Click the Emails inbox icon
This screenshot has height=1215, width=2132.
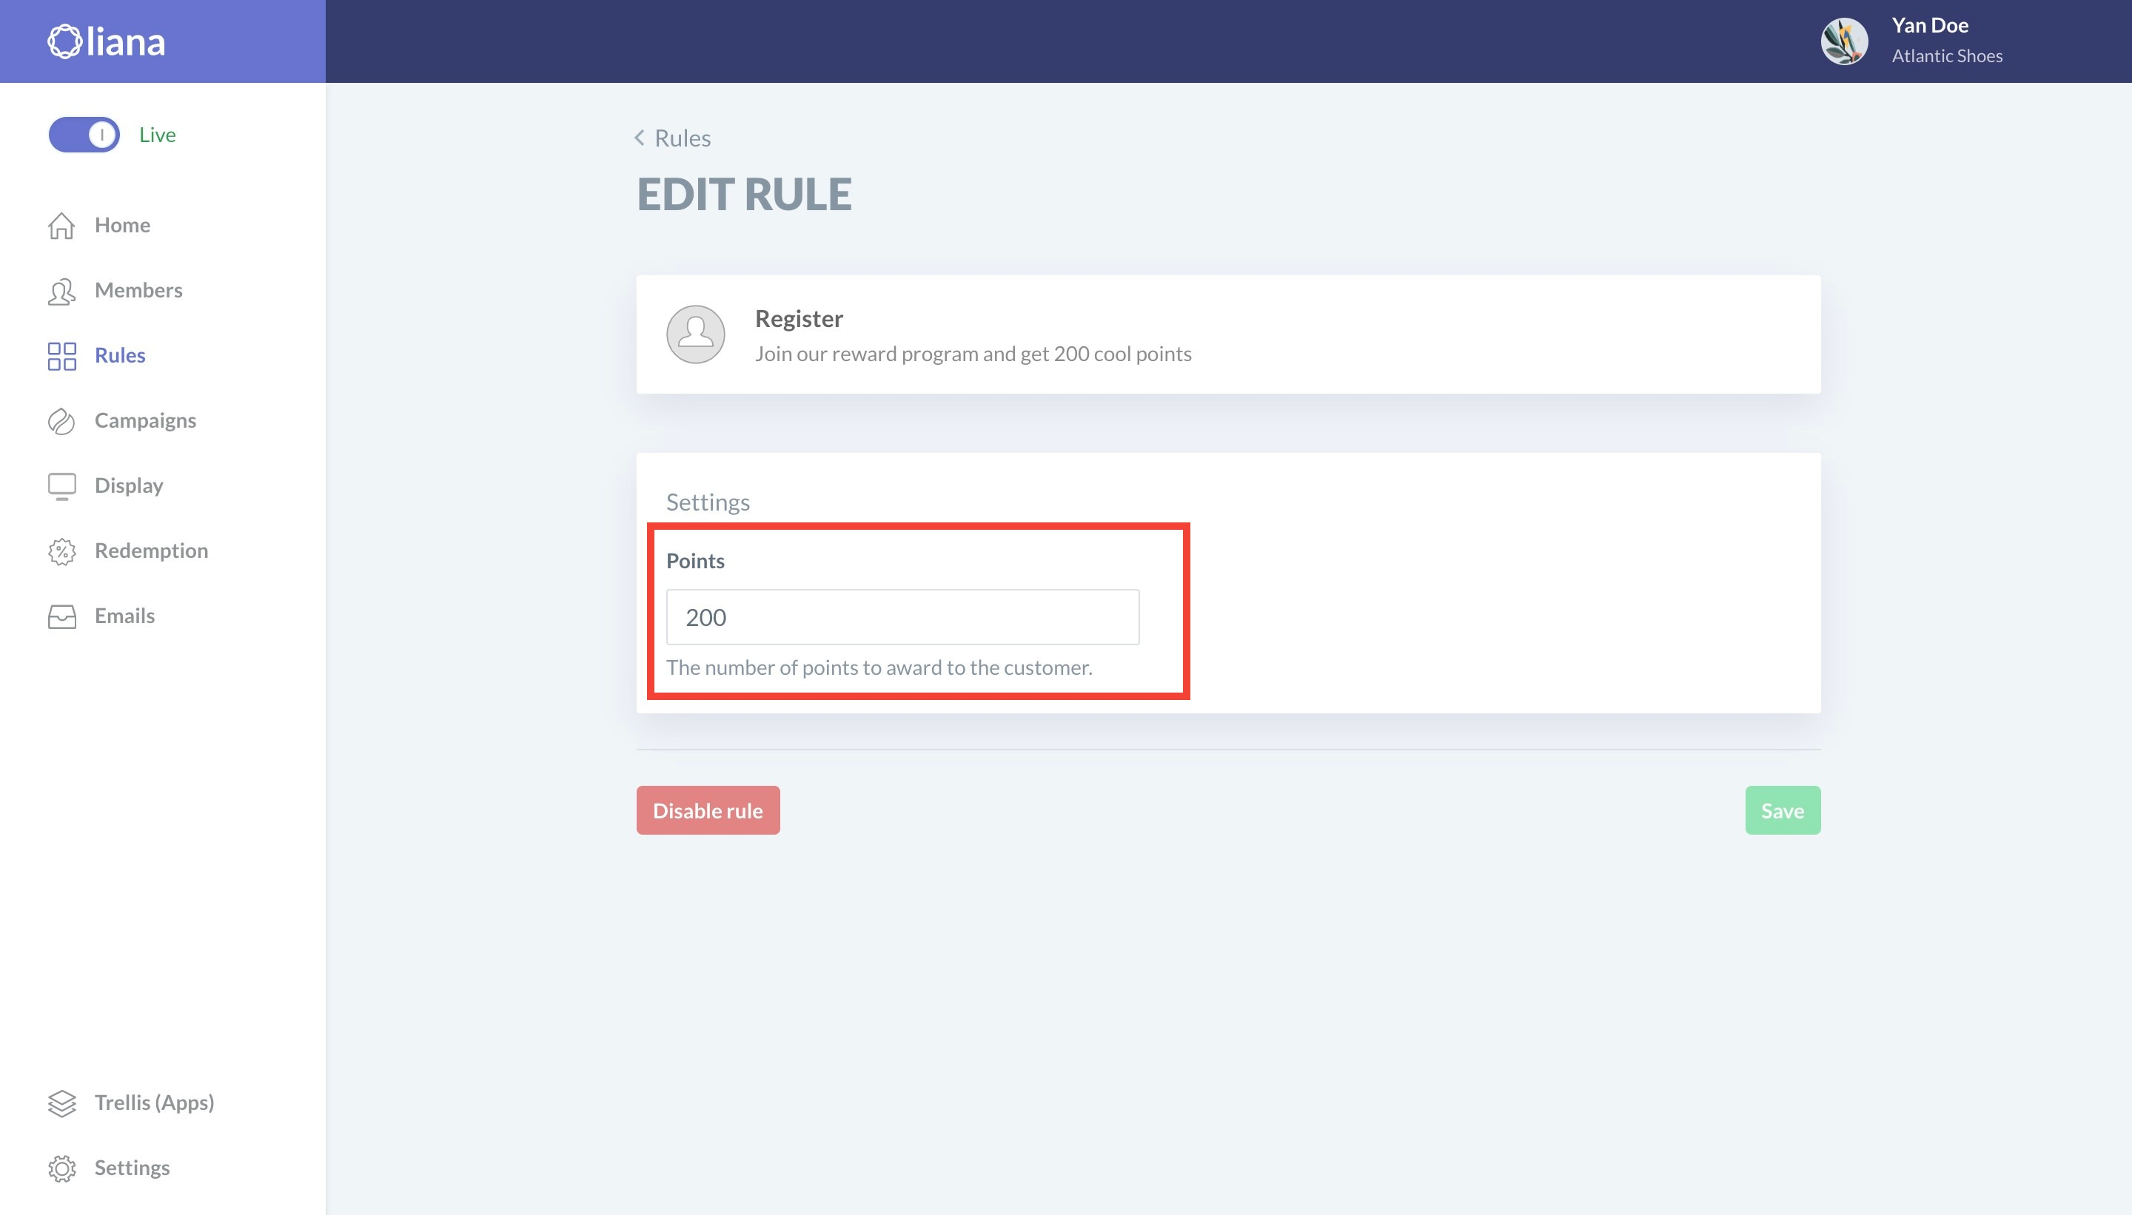coord(61,616)
